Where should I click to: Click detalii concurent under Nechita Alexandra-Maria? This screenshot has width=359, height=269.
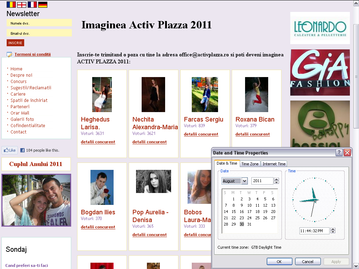pos(149,142)
